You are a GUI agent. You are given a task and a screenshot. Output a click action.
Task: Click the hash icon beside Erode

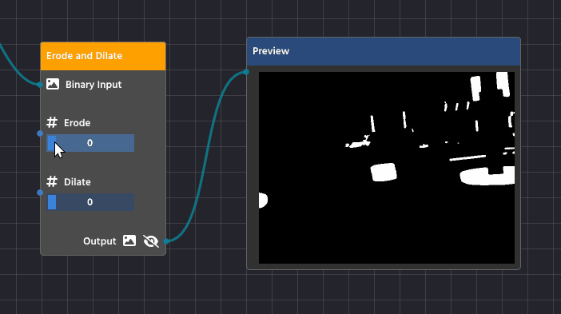pyautogui.click(x=52, y=122)
